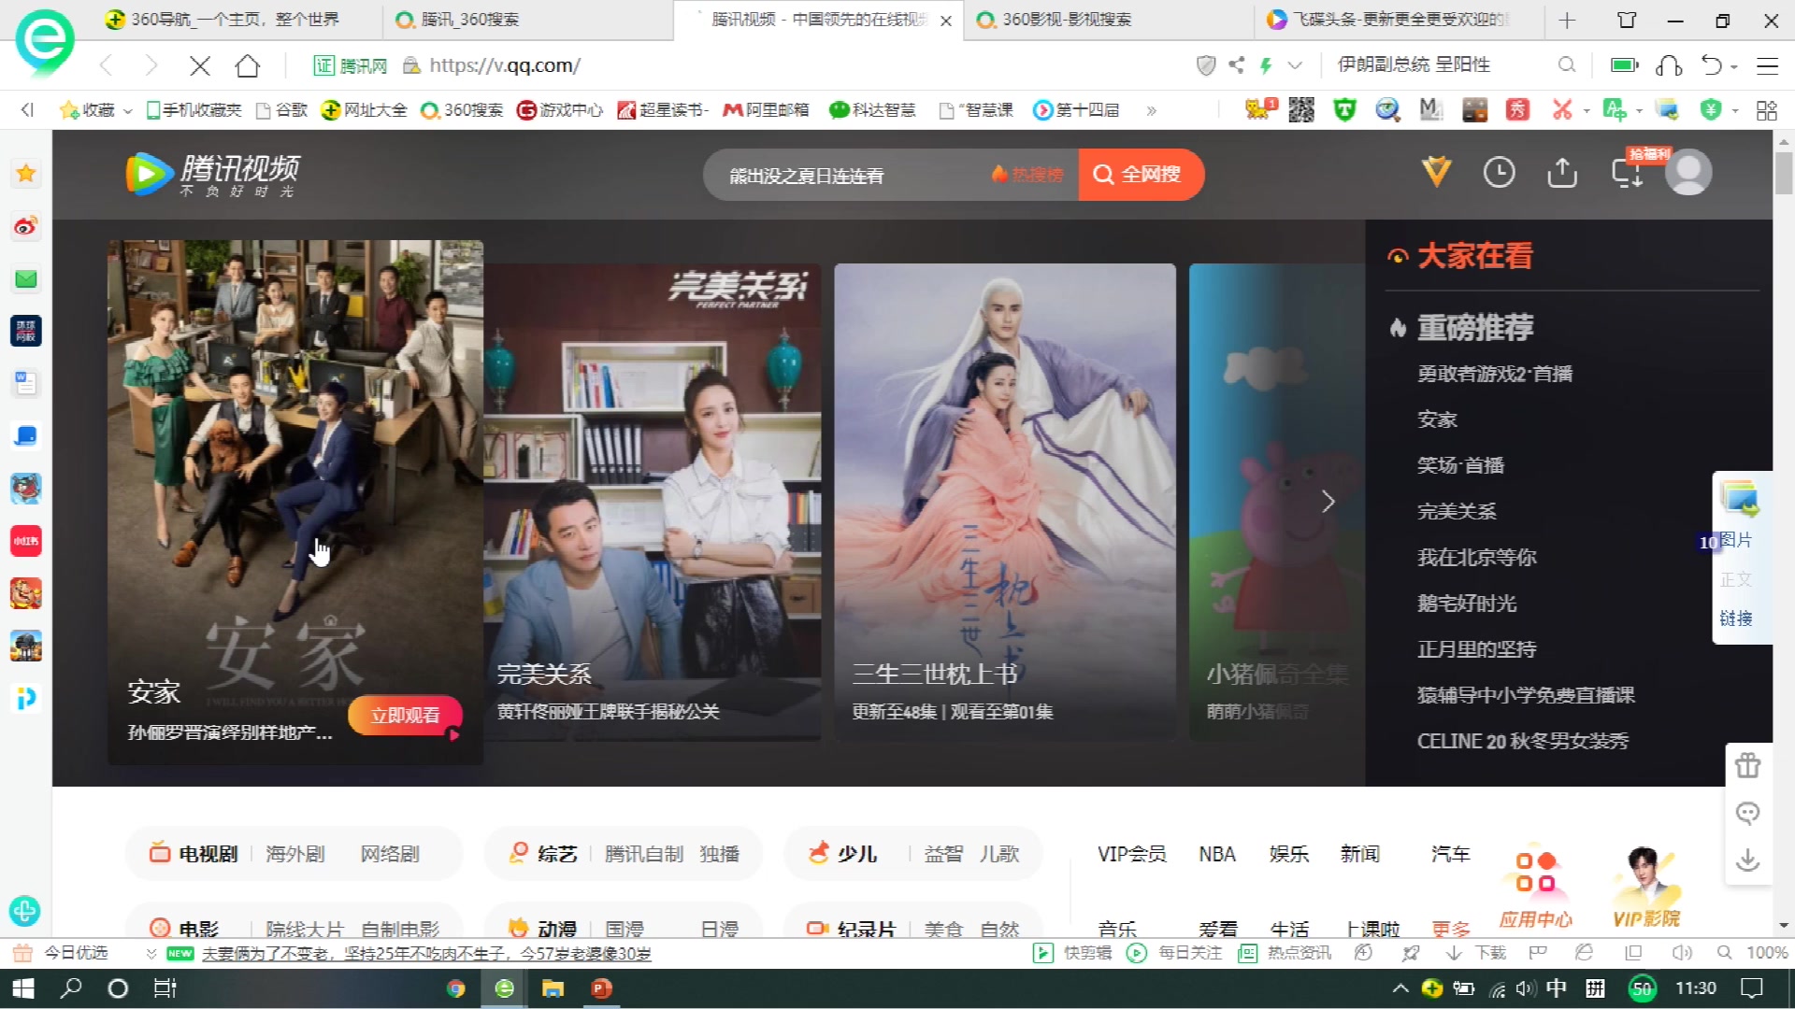Screen dimensions: 1795x1009
Task: Toggle browser mute sound icon
Action: tap(1682, 953)
